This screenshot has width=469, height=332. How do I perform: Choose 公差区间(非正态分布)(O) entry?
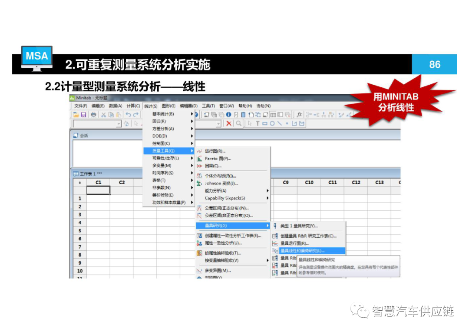(x=233, y=216)
